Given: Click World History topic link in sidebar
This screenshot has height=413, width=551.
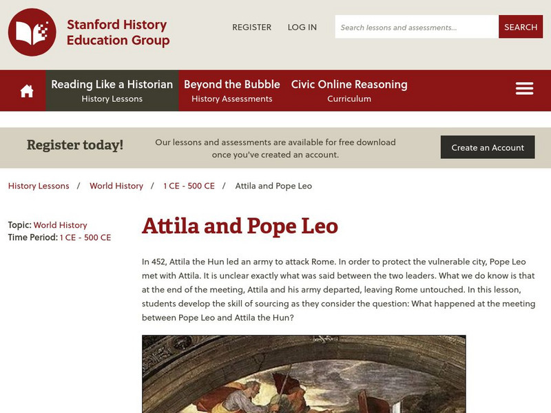Looking at the screenshot, I should click(61, 225).
